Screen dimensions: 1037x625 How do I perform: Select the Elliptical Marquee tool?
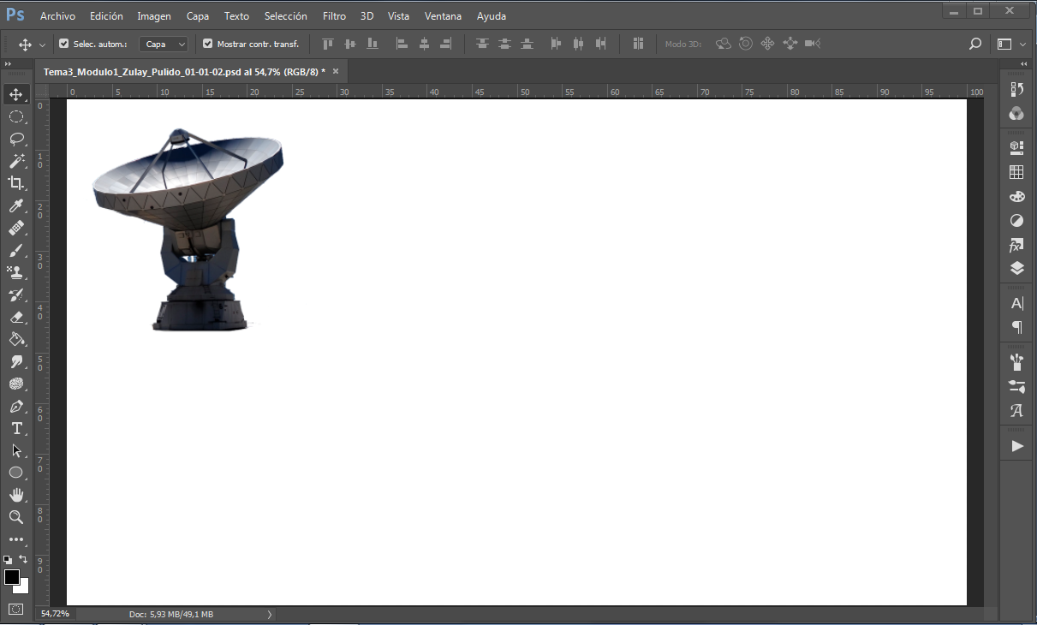16,116
